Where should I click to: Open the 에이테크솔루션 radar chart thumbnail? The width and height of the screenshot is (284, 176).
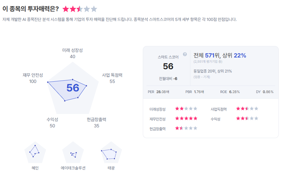73,152
